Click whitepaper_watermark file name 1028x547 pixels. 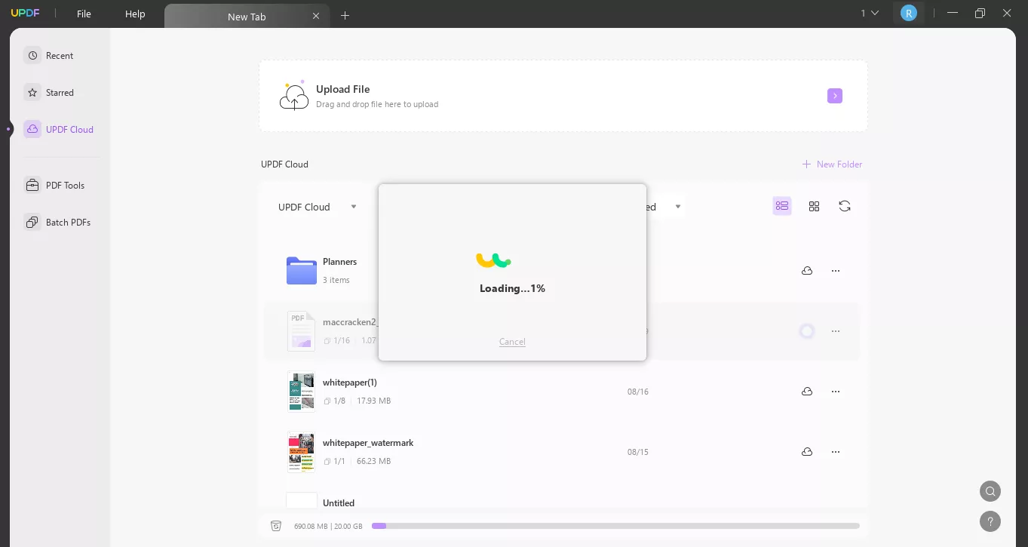(x=368, y=443)
